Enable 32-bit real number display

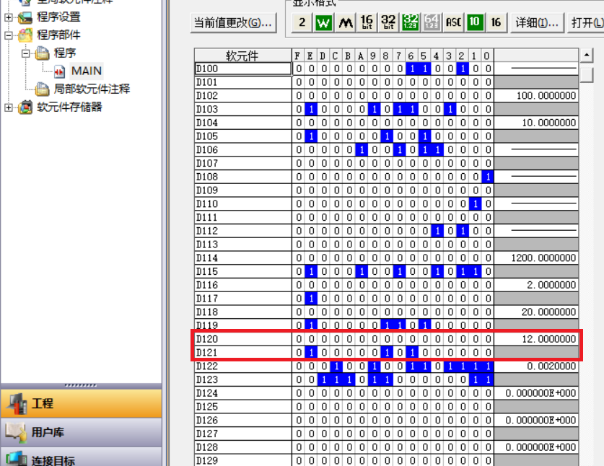click(x=410, y=22)
